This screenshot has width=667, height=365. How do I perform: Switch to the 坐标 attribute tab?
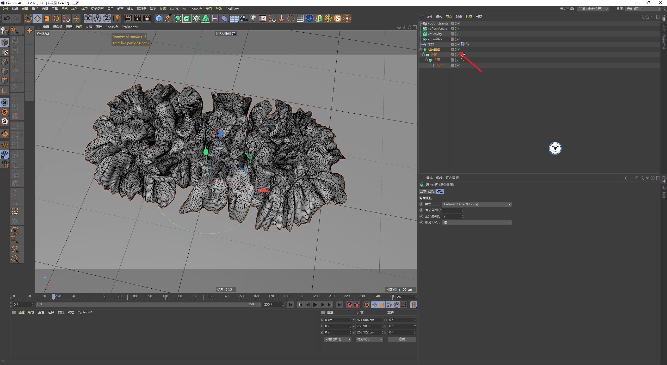[431, 191]
